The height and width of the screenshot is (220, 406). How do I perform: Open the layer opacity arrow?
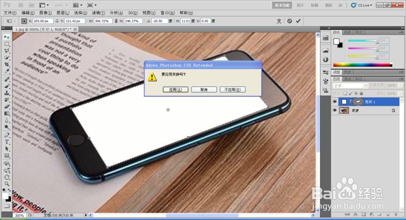[400, 85]
